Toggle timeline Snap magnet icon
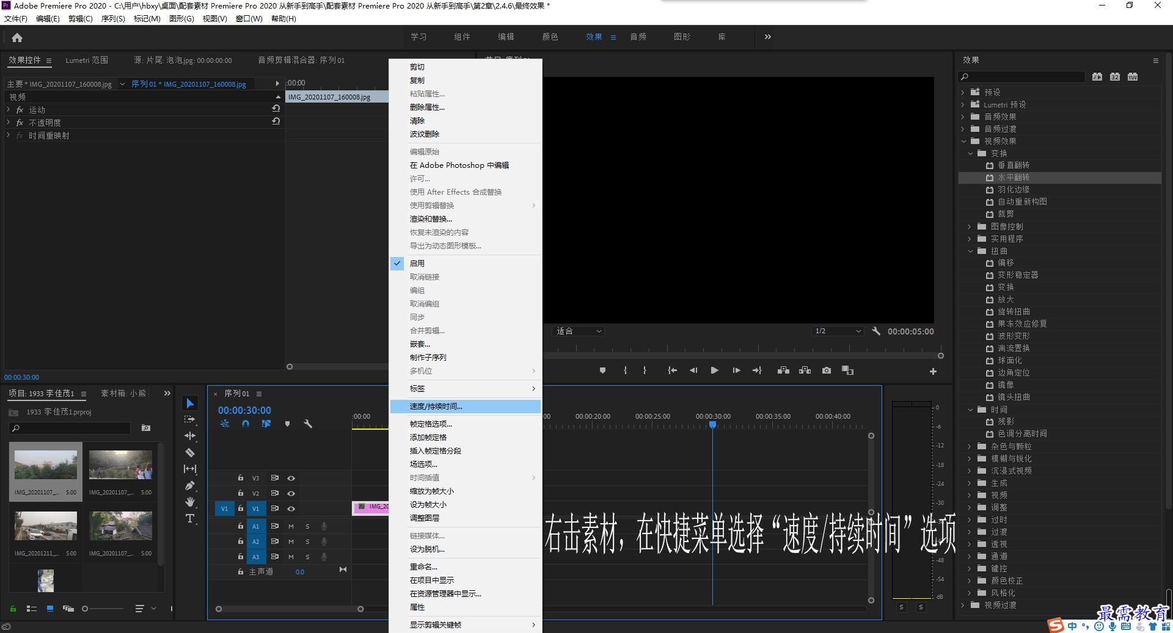 (246, 424)
